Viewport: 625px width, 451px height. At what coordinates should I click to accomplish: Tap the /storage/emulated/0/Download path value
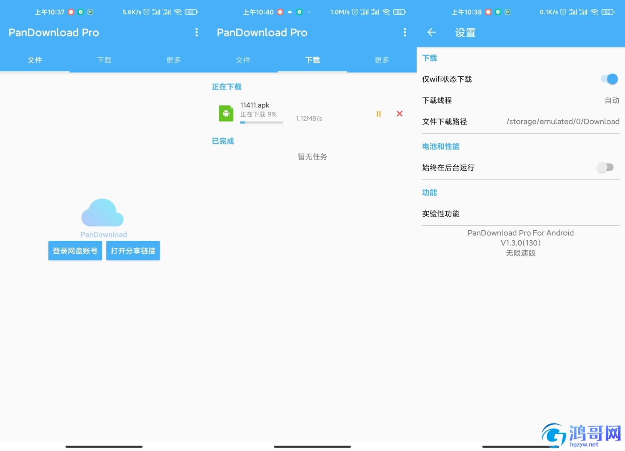pyautogui.click(x=563, y=122)
